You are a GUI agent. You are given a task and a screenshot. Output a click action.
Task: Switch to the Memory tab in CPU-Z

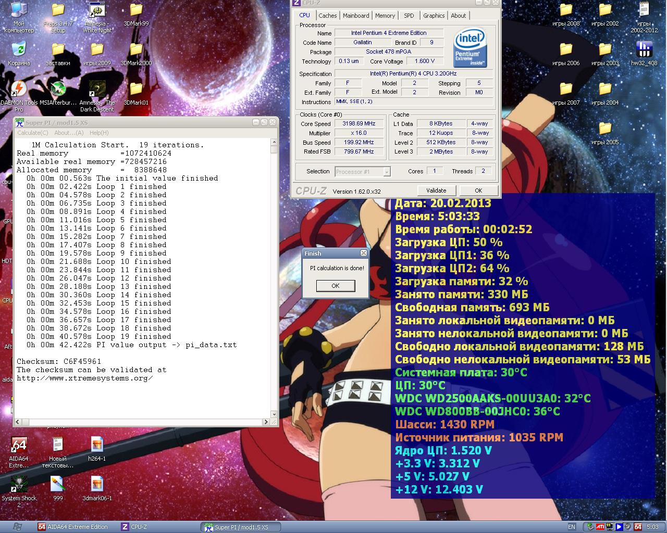(x=385, y=16)
